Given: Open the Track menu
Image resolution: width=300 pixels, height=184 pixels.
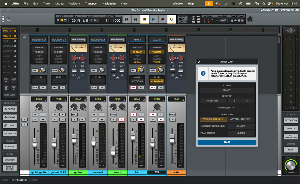Looking at the screenshot, I should pyautogui.click(x=47, y=3).
